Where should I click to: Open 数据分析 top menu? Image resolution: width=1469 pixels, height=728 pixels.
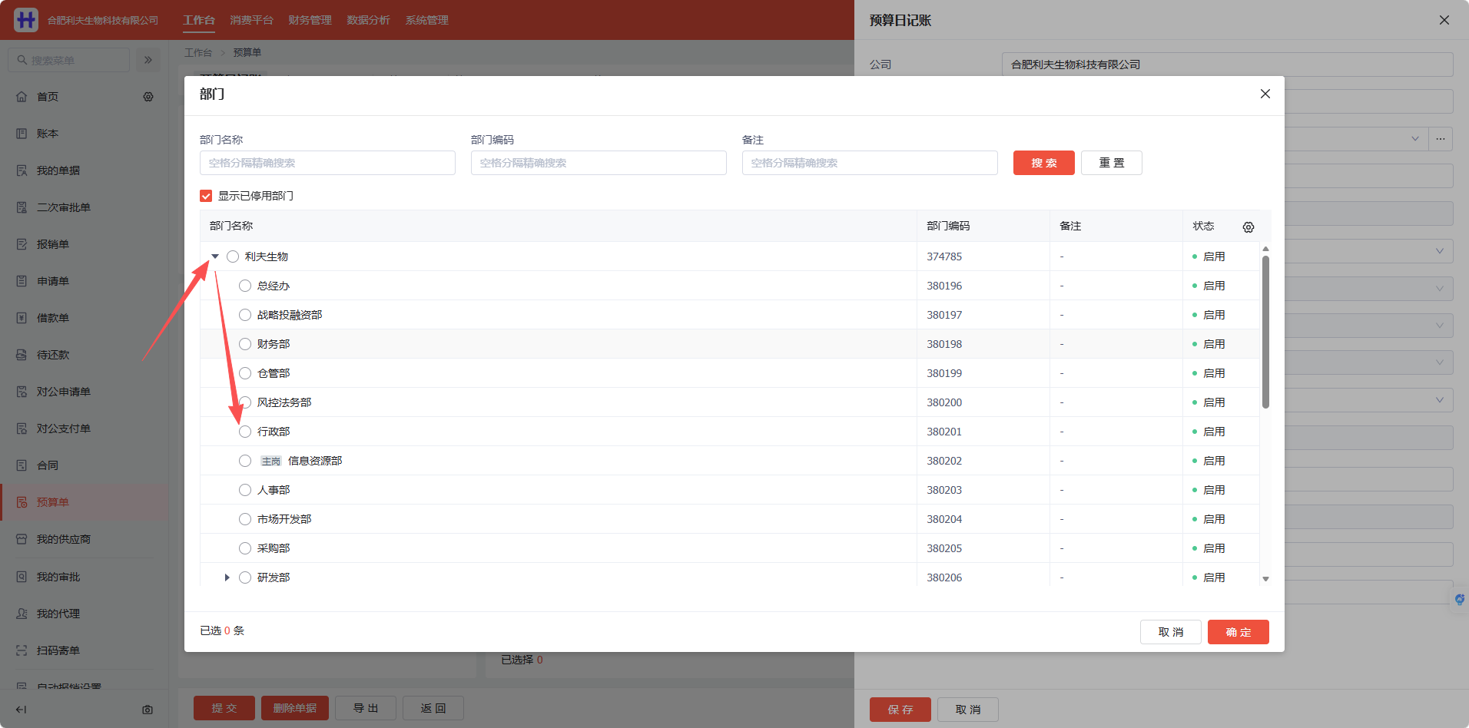click(x=368, y=20)
